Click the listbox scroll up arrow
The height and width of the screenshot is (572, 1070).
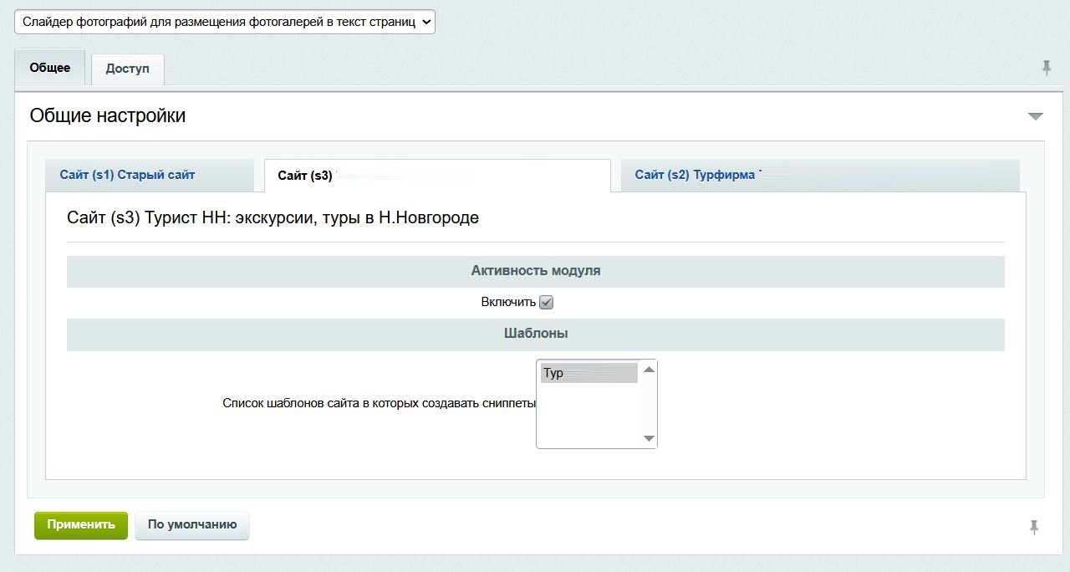pos(649,370)
